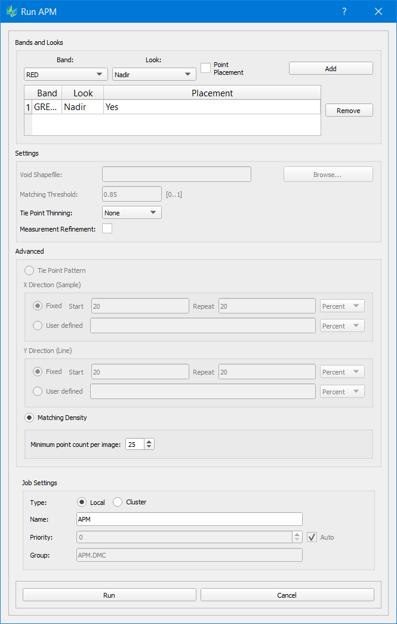Screen dimensions: 397x624
Task: Uncheck the Auto priority checkbox
Action: 312,537
